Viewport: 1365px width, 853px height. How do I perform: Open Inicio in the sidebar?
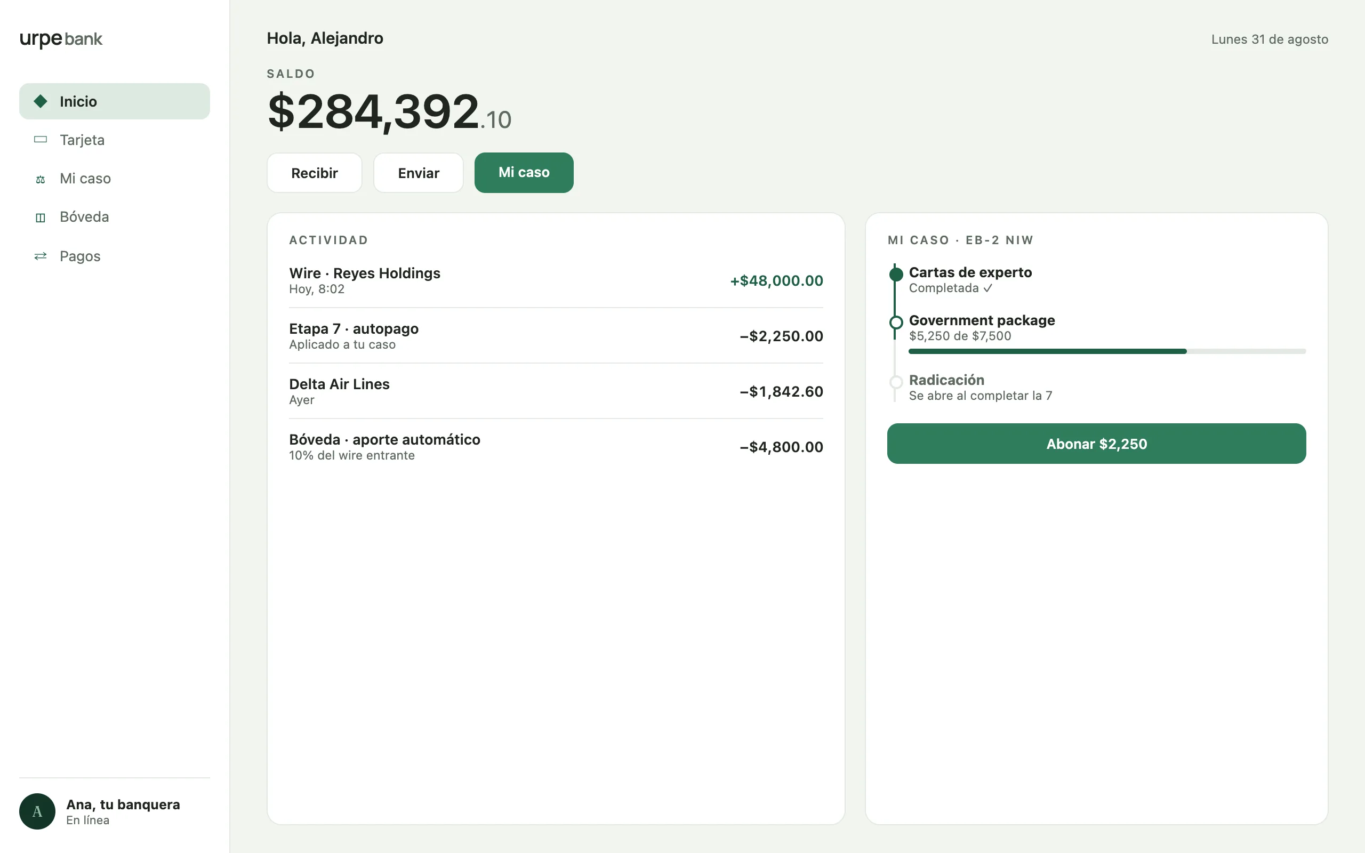tap(115, 101)
